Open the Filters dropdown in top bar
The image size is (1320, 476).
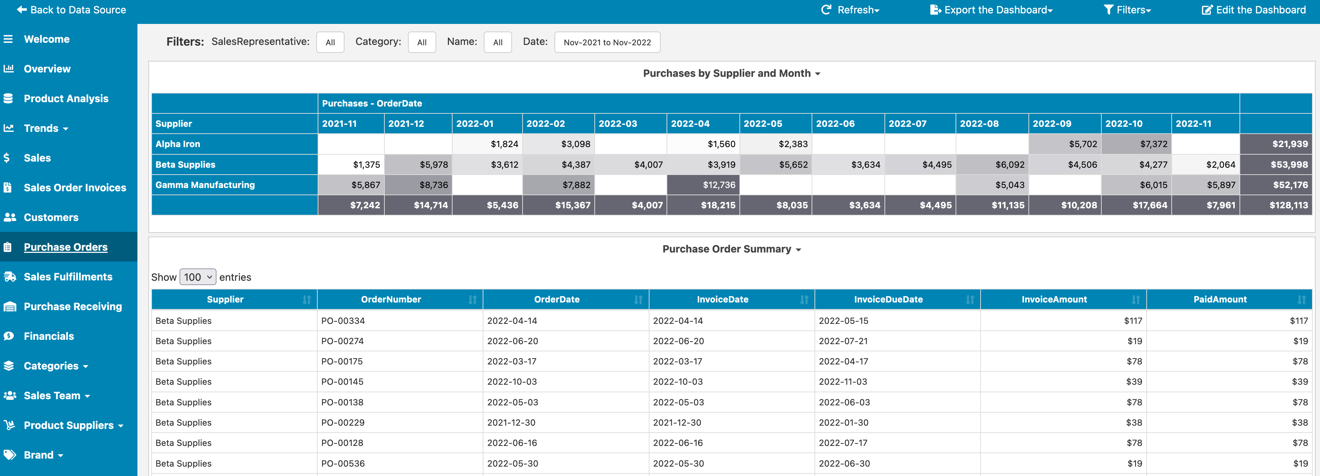(1127, 10)
